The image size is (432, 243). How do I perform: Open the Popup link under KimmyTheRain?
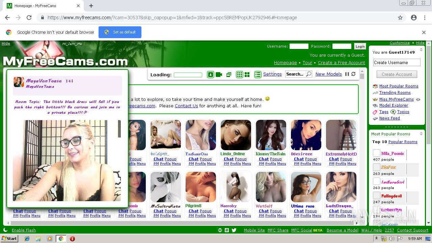click(276, 159)
